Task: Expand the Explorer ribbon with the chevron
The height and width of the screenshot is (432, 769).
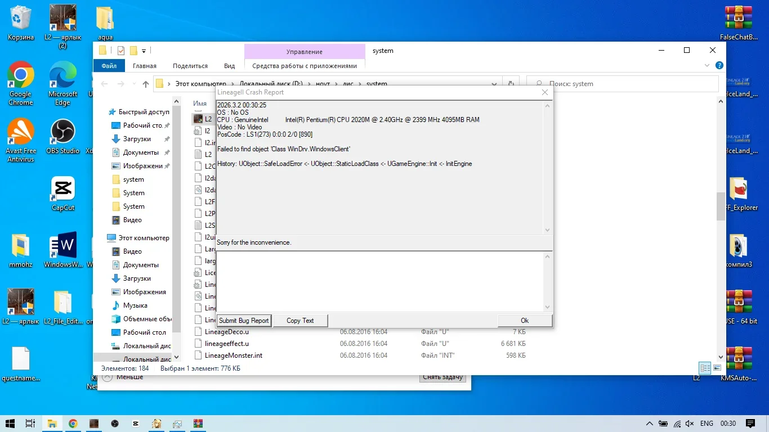Action: click(708, 66)
